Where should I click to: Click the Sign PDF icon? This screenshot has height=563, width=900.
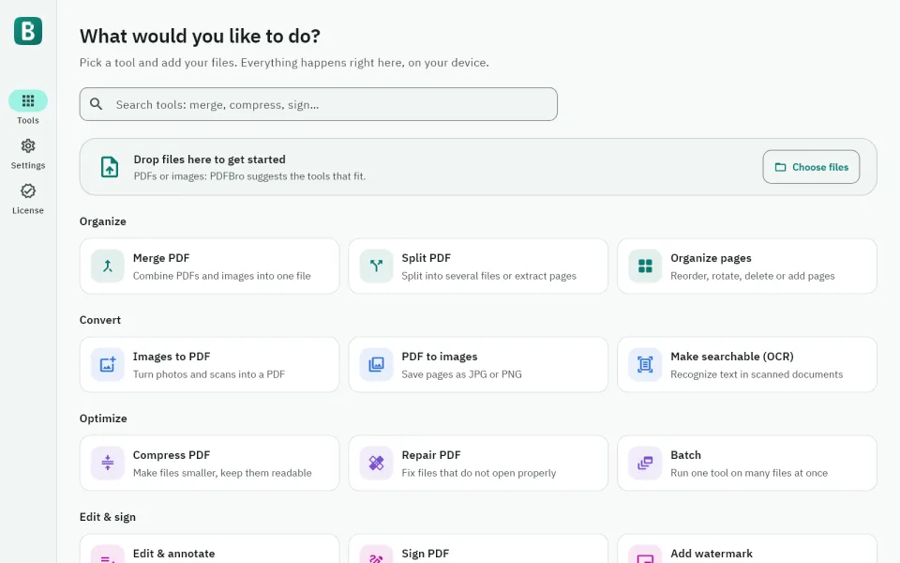(376, 555)
